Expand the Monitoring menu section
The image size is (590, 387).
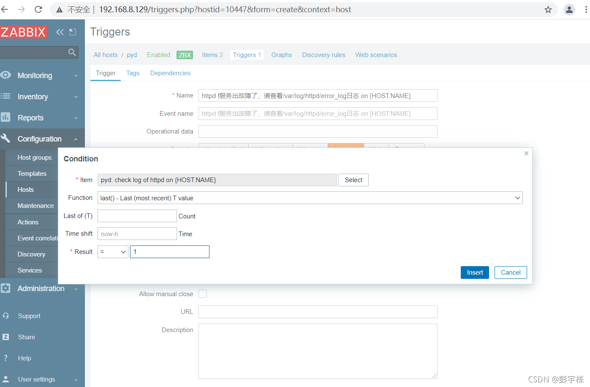click(x=76, y=76)
